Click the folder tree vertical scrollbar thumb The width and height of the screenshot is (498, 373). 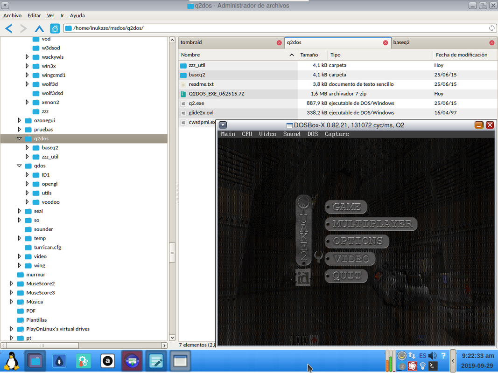[x=172, y=252]
